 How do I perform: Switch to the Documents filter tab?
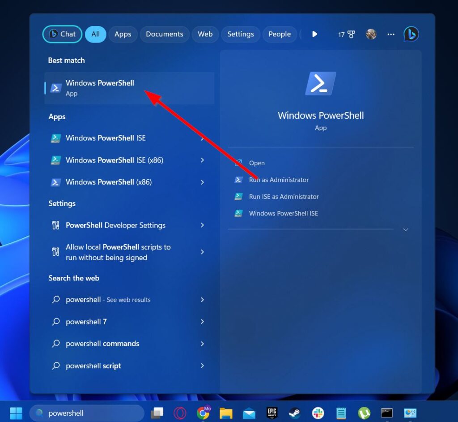pos(164,34)
